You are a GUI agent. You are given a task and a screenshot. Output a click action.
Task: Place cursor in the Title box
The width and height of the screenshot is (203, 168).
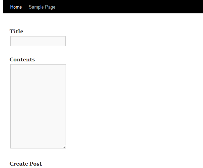click(x=38, y=41)
